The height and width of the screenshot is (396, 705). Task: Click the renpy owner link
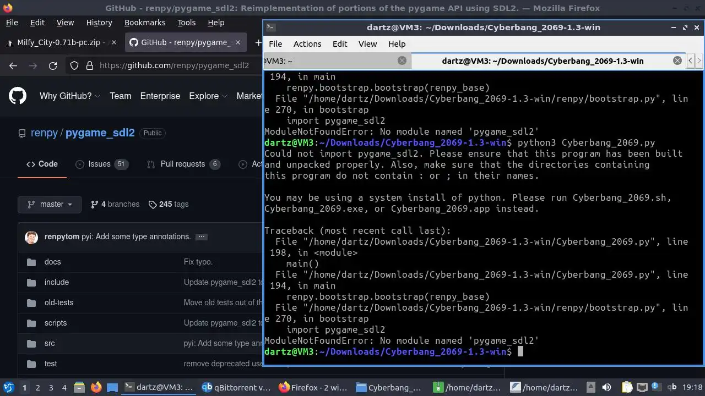click(x=44, y=133)
